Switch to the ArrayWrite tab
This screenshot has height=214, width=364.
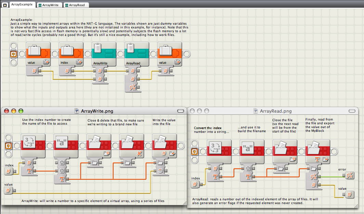49,5
